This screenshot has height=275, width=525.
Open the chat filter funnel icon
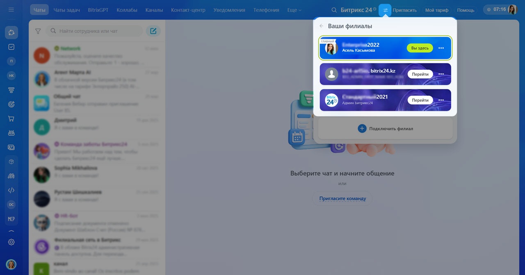click(x=38, y=31)
